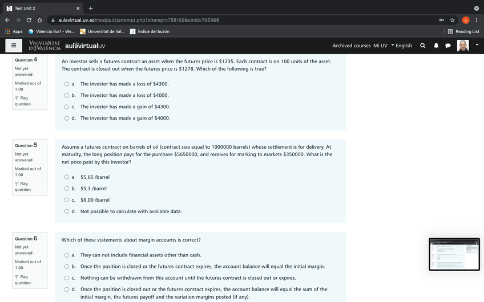Open the hamburger side navigation menu

click(14, 46)
